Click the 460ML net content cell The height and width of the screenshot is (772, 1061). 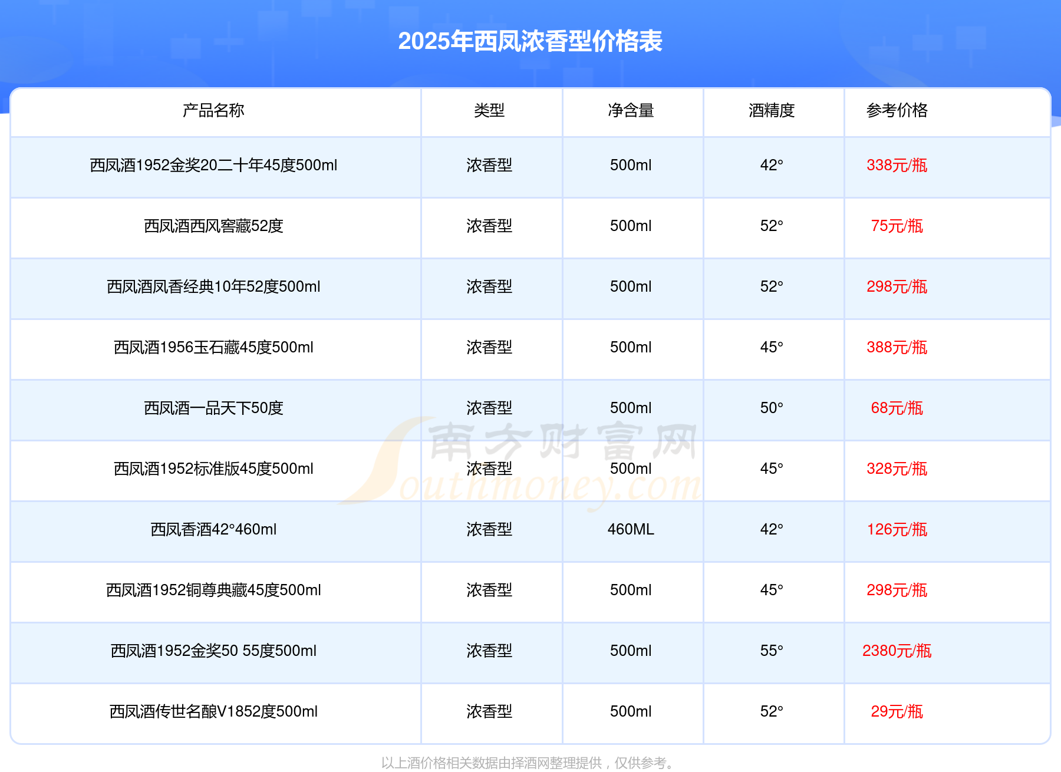coord(631,529)
